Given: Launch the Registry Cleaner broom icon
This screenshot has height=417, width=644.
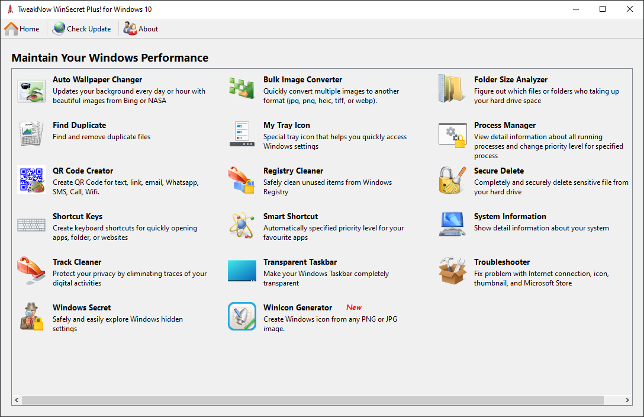Looking at the screenshot, I should pos(242,181).
